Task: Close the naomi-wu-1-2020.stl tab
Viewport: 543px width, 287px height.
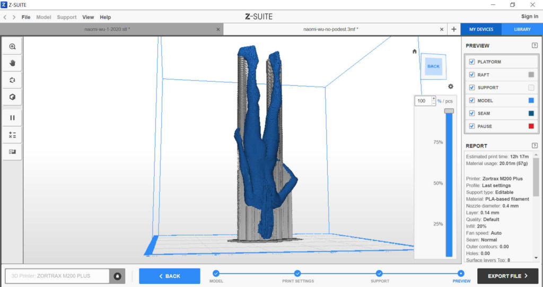Action: (x=218, y=30)
